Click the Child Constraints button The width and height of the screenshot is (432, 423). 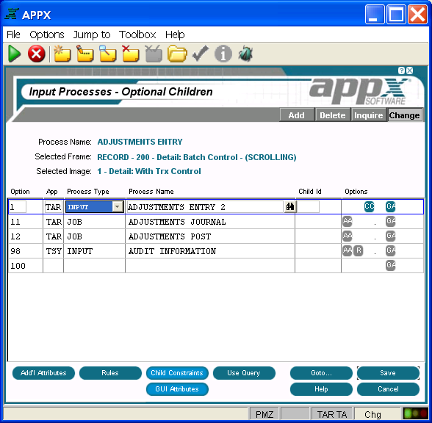tap(177, 373)
